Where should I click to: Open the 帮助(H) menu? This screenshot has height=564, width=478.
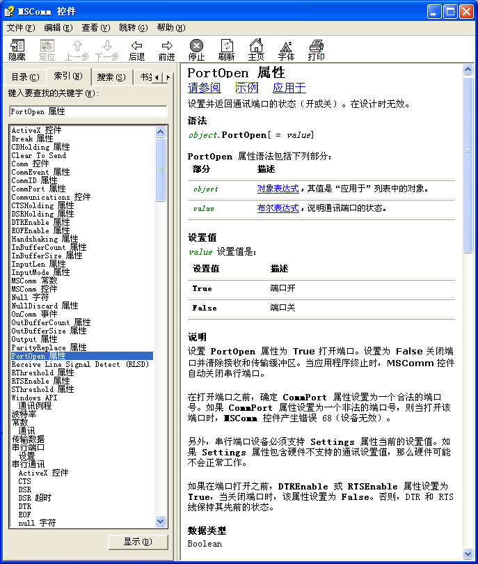[x=171, y=28]
